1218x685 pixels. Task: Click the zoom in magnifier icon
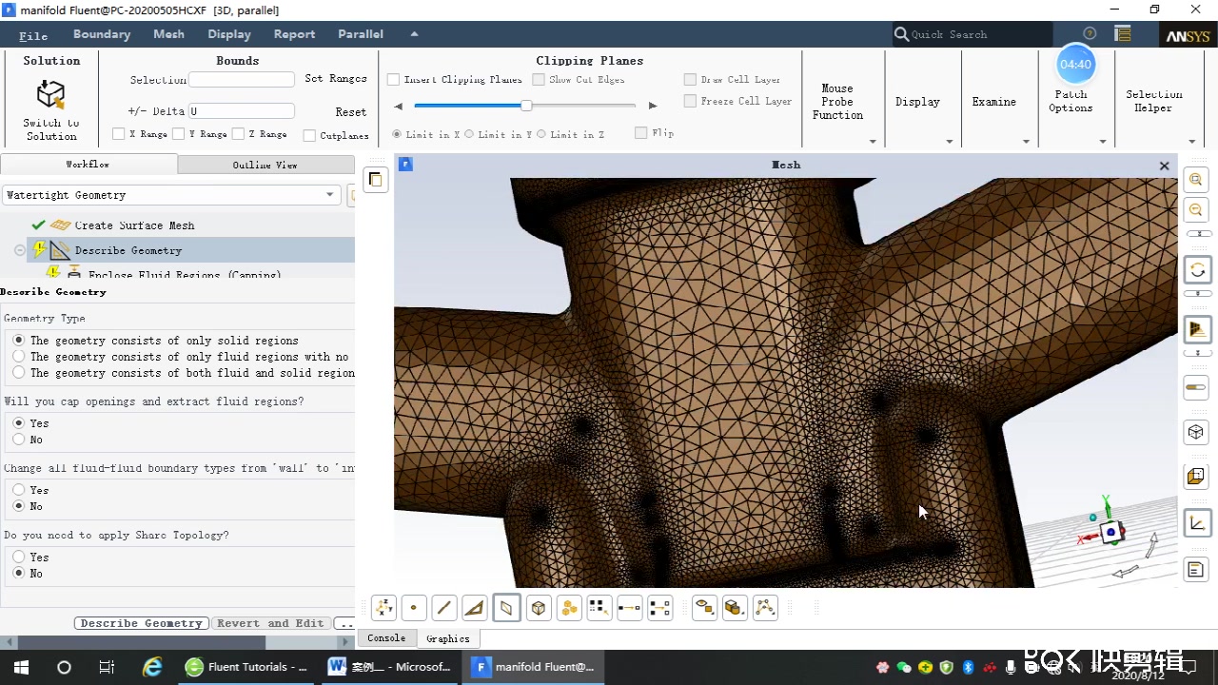(1196, 180)
